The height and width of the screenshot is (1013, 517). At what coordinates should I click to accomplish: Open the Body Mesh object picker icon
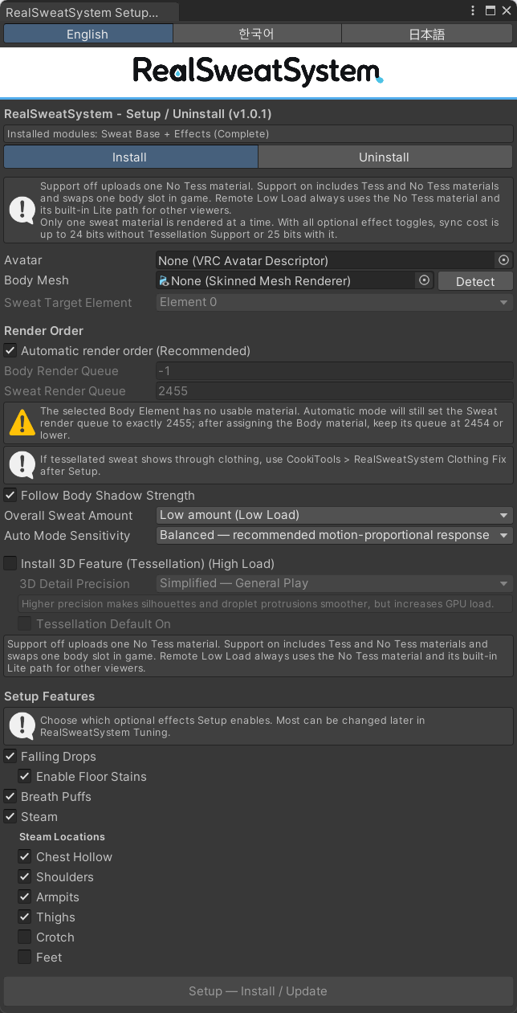(425, 280)
